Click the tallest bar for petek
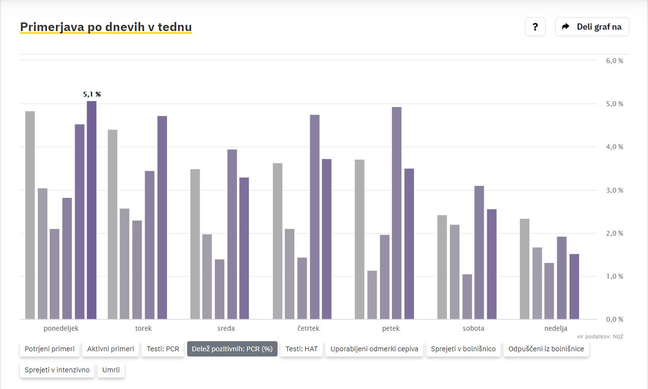Screen dimensions: 648x389 pyautogui.click(x=397, y=213)
